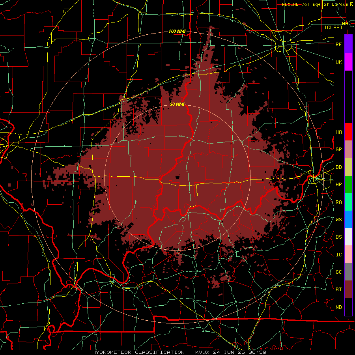Click the IC light pink legend swatch
355x355 pixels.
(348, 254)
